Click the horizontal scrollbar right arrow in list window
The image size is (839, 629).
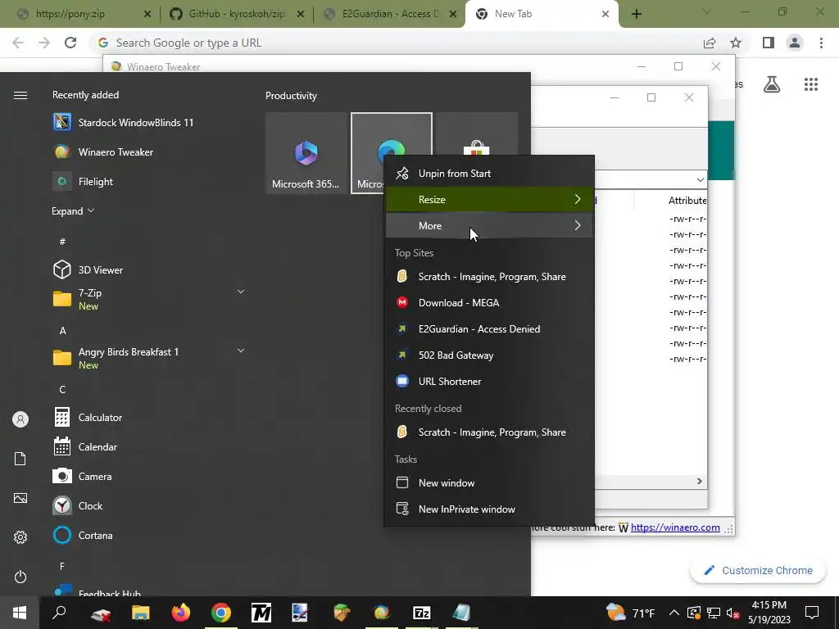700,482
